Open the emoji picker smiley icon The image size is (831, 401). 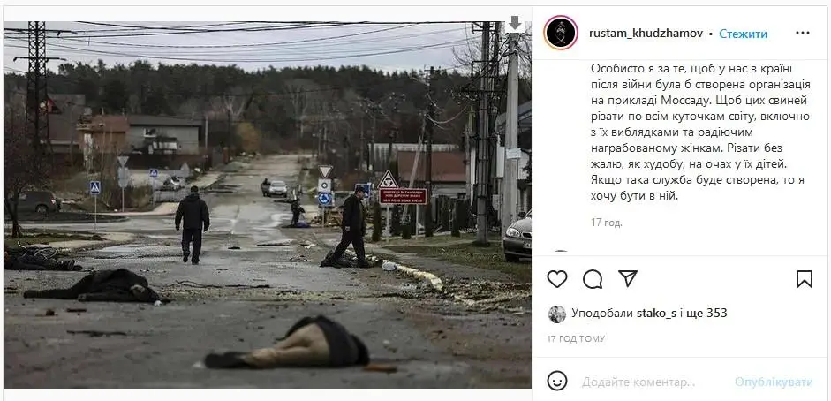click(x=557, y=381)
